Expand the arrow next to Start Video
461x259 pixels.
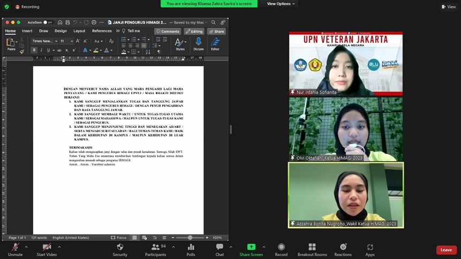pos(59,247)
